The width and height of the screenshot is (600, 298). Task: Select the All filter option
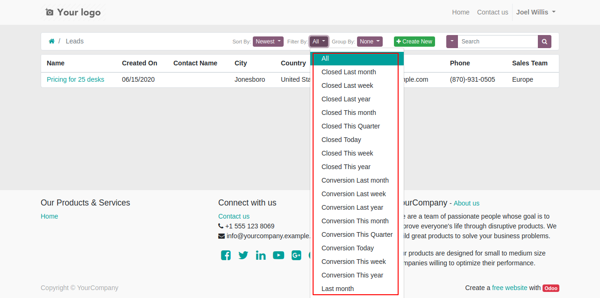pos(357,58)
